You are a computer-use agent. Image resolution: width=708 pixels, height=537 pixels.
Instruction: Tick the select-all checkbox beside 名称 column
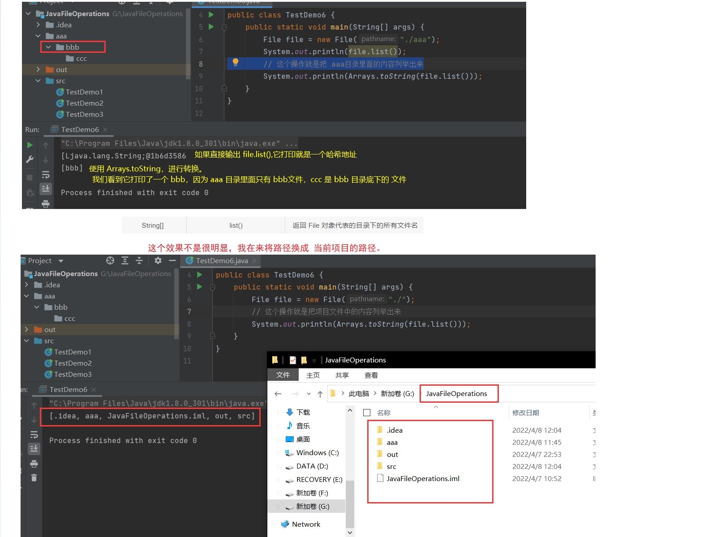click(367, 413)
